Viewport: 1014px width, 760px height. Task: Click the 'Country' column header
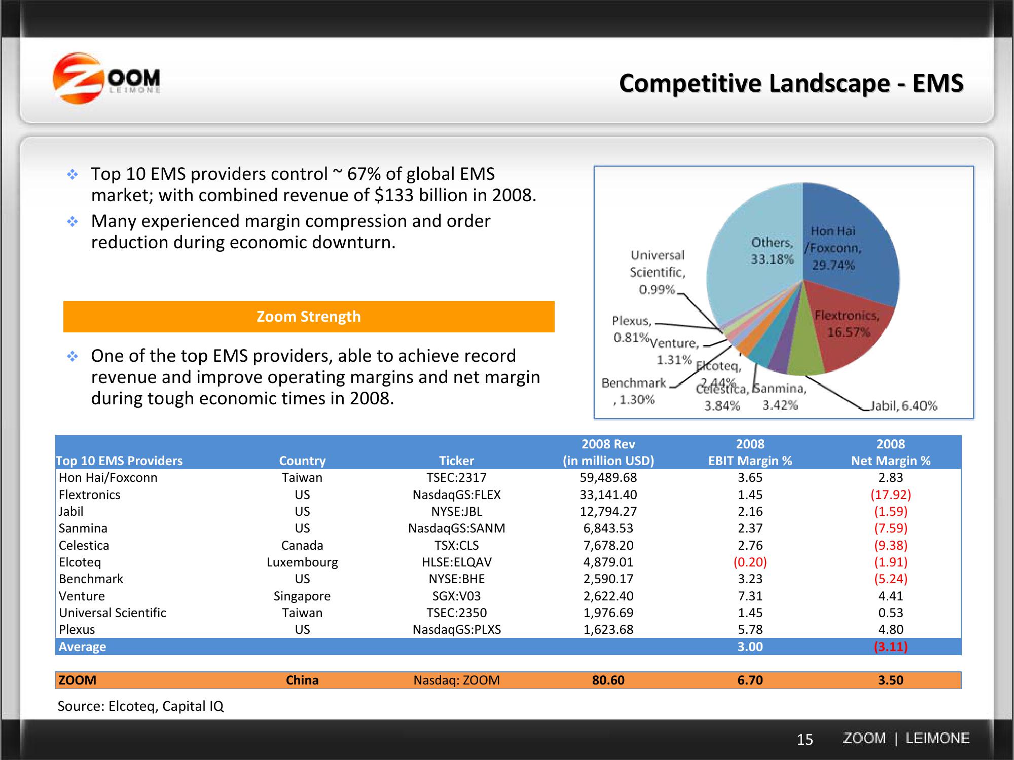click(302, 461)
